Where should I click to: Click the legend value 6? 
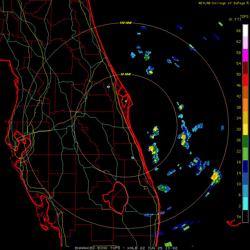(x=240, y=195)
